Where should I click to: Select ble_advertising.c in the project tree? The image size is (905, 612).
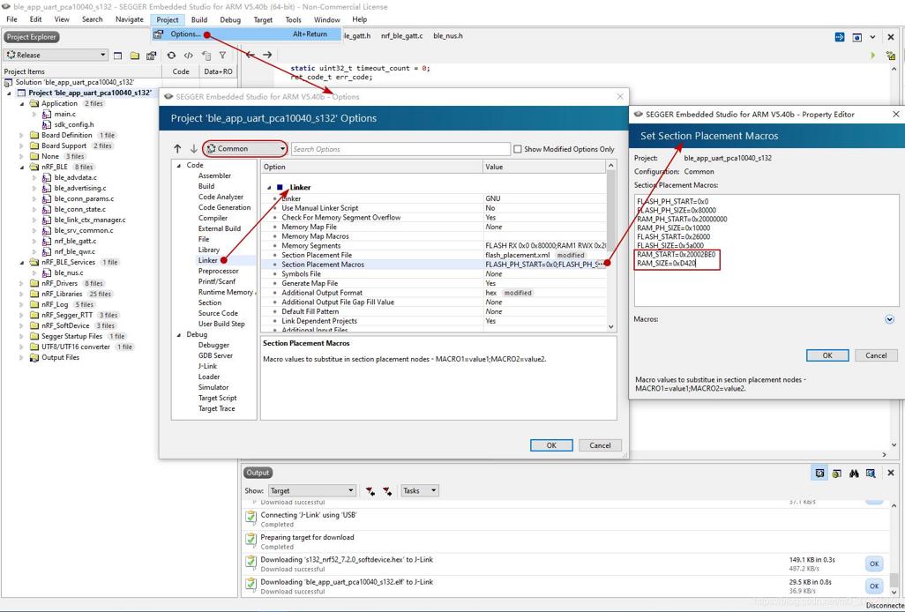point(80,188)
